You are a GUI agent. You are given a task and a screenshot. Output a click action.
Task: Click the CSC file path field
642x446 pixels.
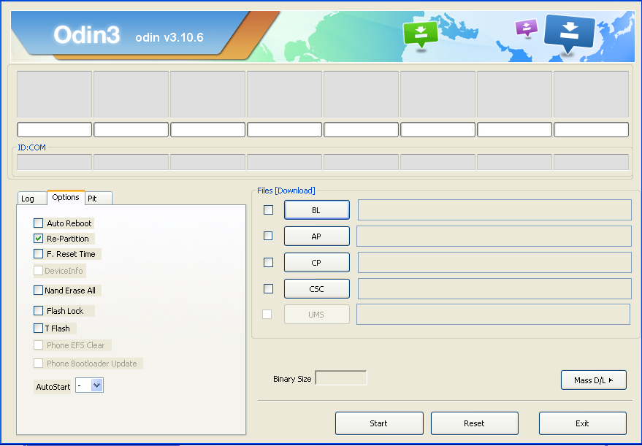coord(494,289)
